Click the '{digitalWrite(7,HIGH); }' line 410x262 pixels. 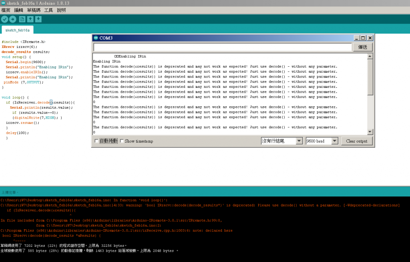(x=37, y=118)
